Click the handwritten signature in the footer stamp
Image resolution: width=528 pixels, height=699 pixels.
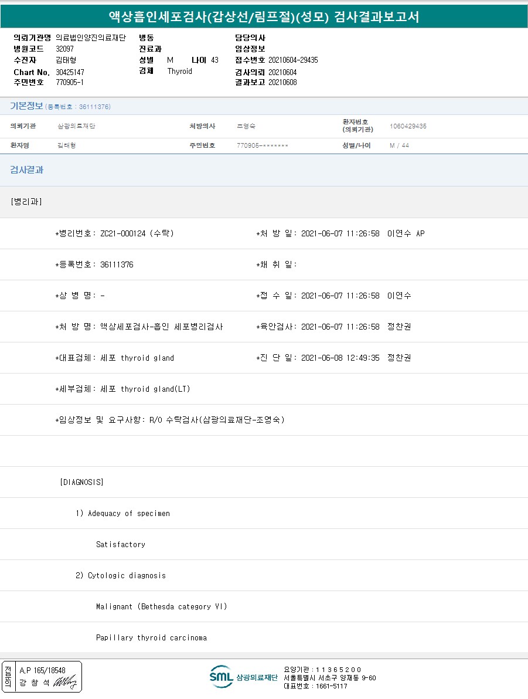coord(64,682)
